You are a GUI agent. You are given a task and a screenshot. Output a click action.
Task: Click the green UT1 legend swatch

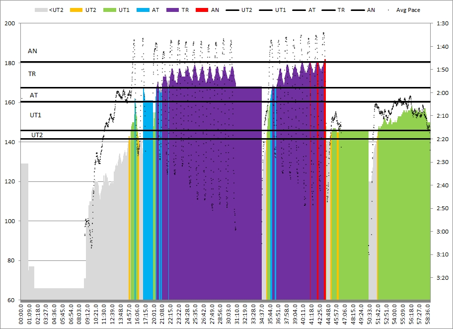[110, 9]
